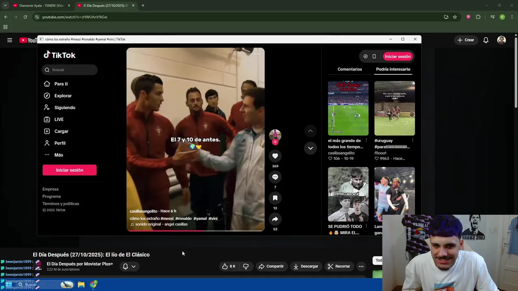
Task: Open comments bubble icon showing 7
Action: pyautogui.click(x=275, y=177)
